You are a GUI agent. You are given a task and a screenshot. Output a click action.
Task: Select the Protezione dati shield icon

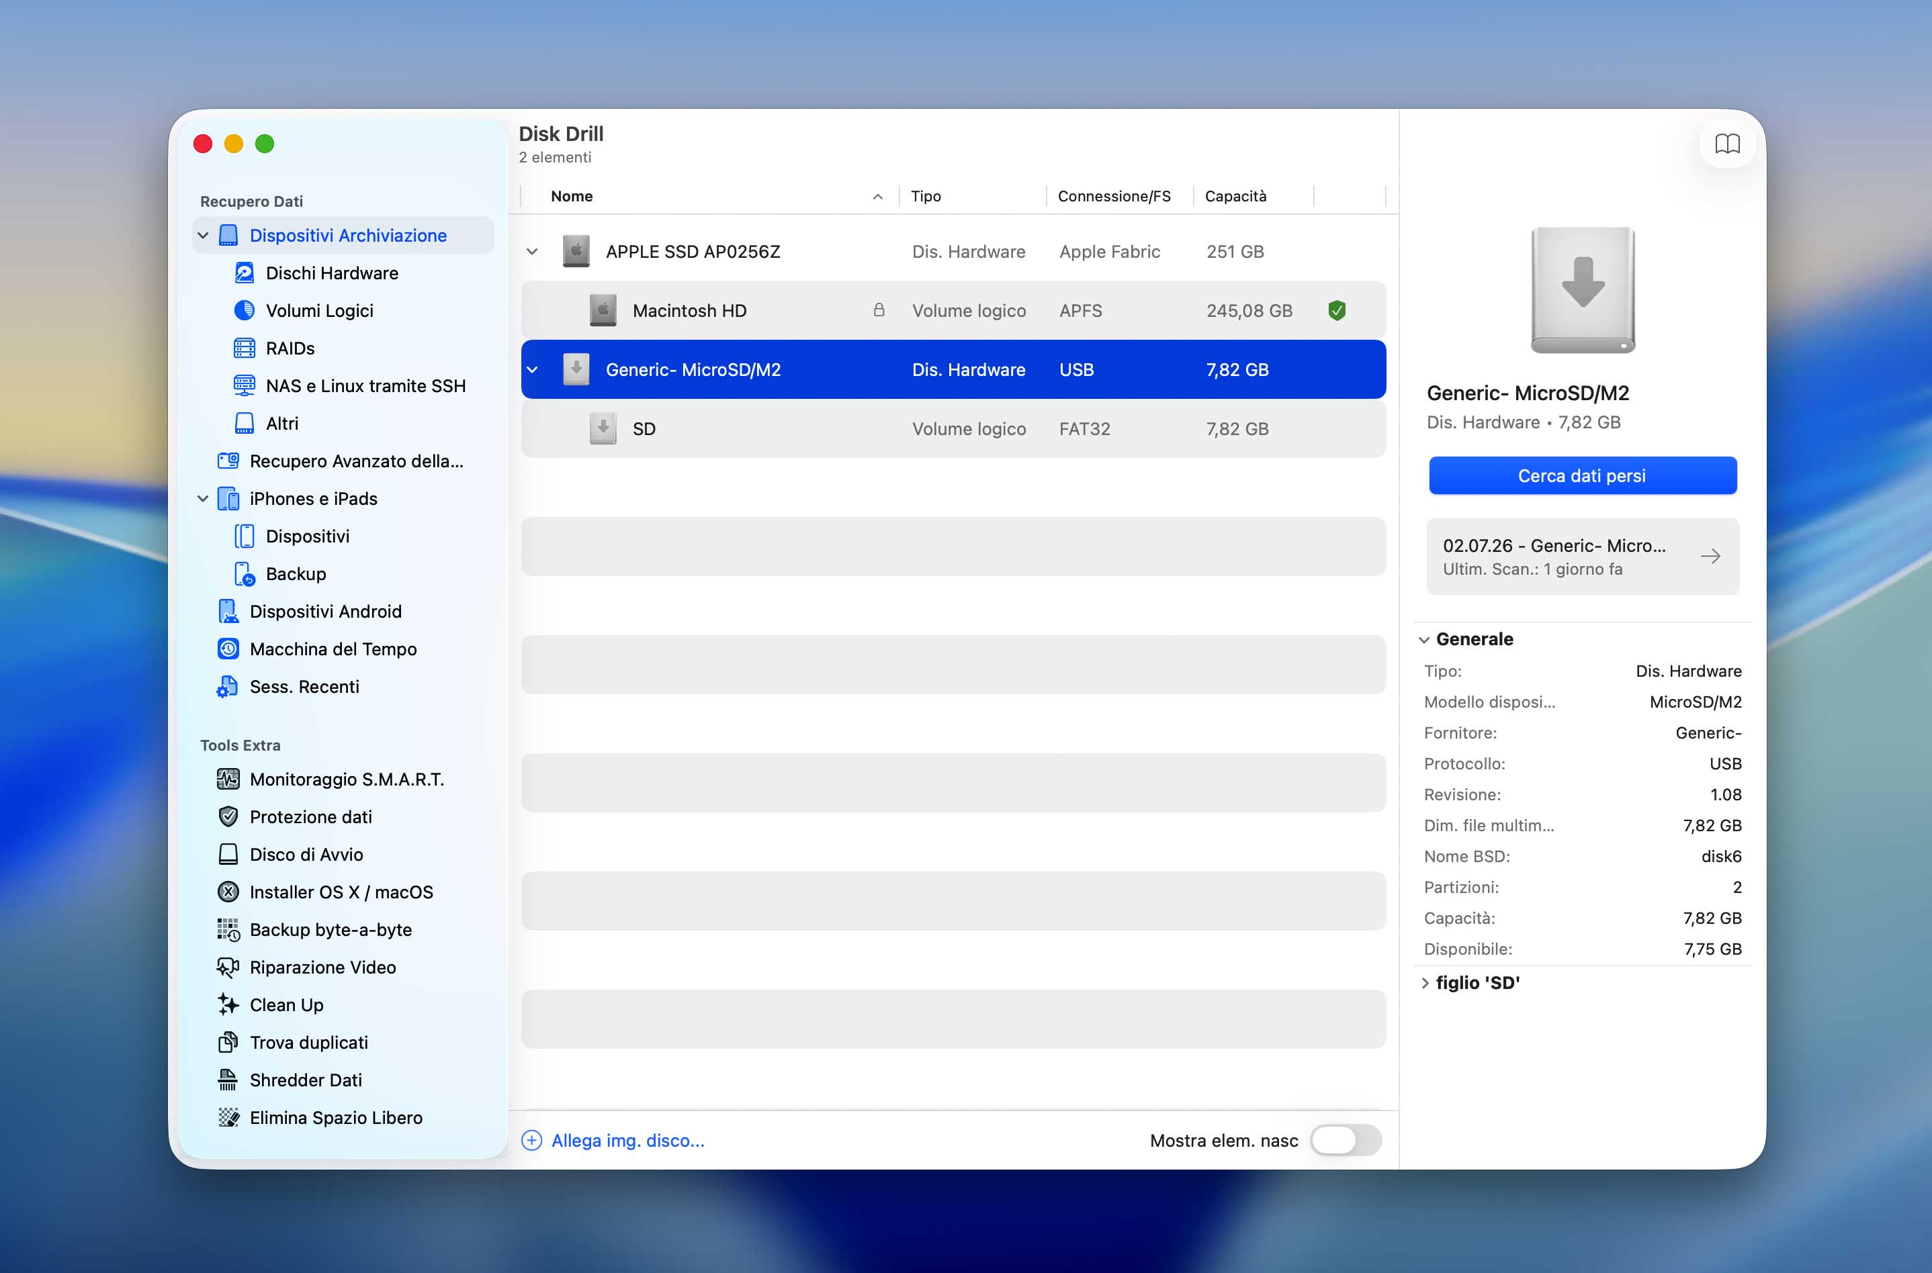click(228, 816)
